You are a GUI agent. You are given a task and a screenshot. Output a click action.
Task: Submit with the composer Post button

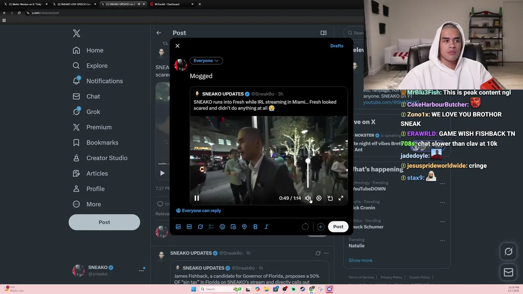point(338,227)
